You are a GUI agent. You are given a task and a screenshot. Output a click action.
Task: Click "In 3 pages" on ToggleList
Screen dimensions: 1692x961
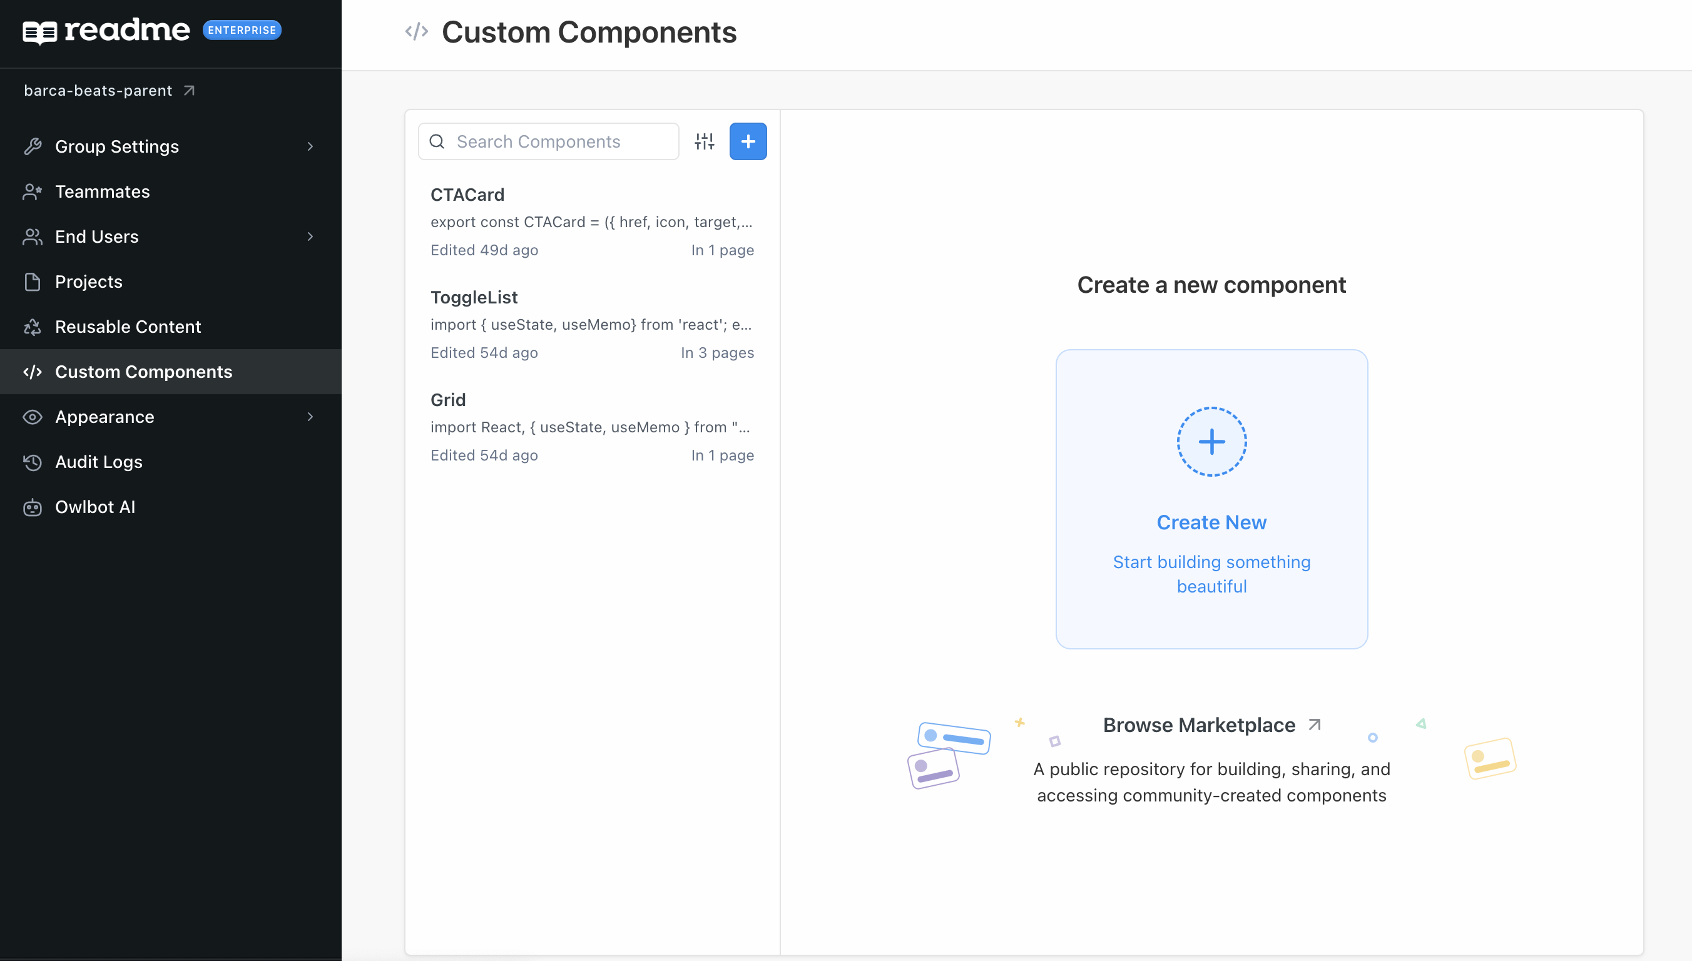[x=717, y=352]
